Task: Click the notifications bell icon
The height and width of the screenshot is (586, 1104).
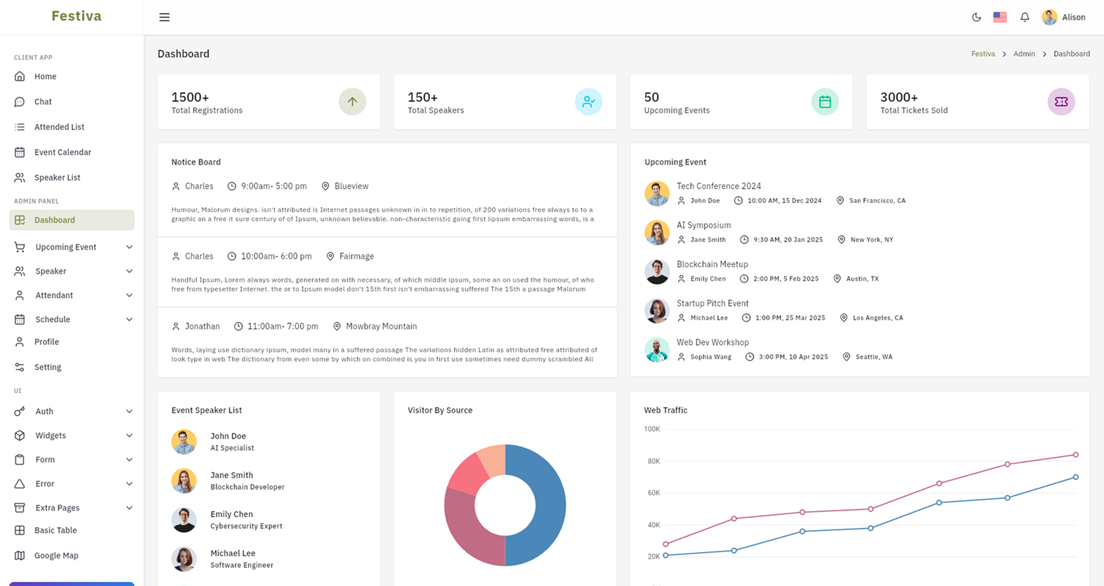Action: click(1025, 17)
